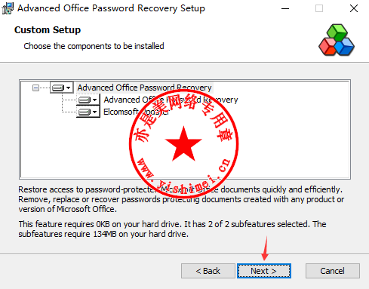The width and height of the screenshot is (369, 289).
Task: Minimize the setup window
Action: click(285, 8)
